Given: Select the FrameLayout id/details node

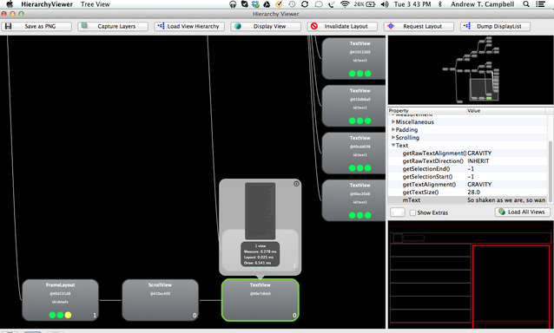Looking at the screenshot, I should click(x=60, y=300).
